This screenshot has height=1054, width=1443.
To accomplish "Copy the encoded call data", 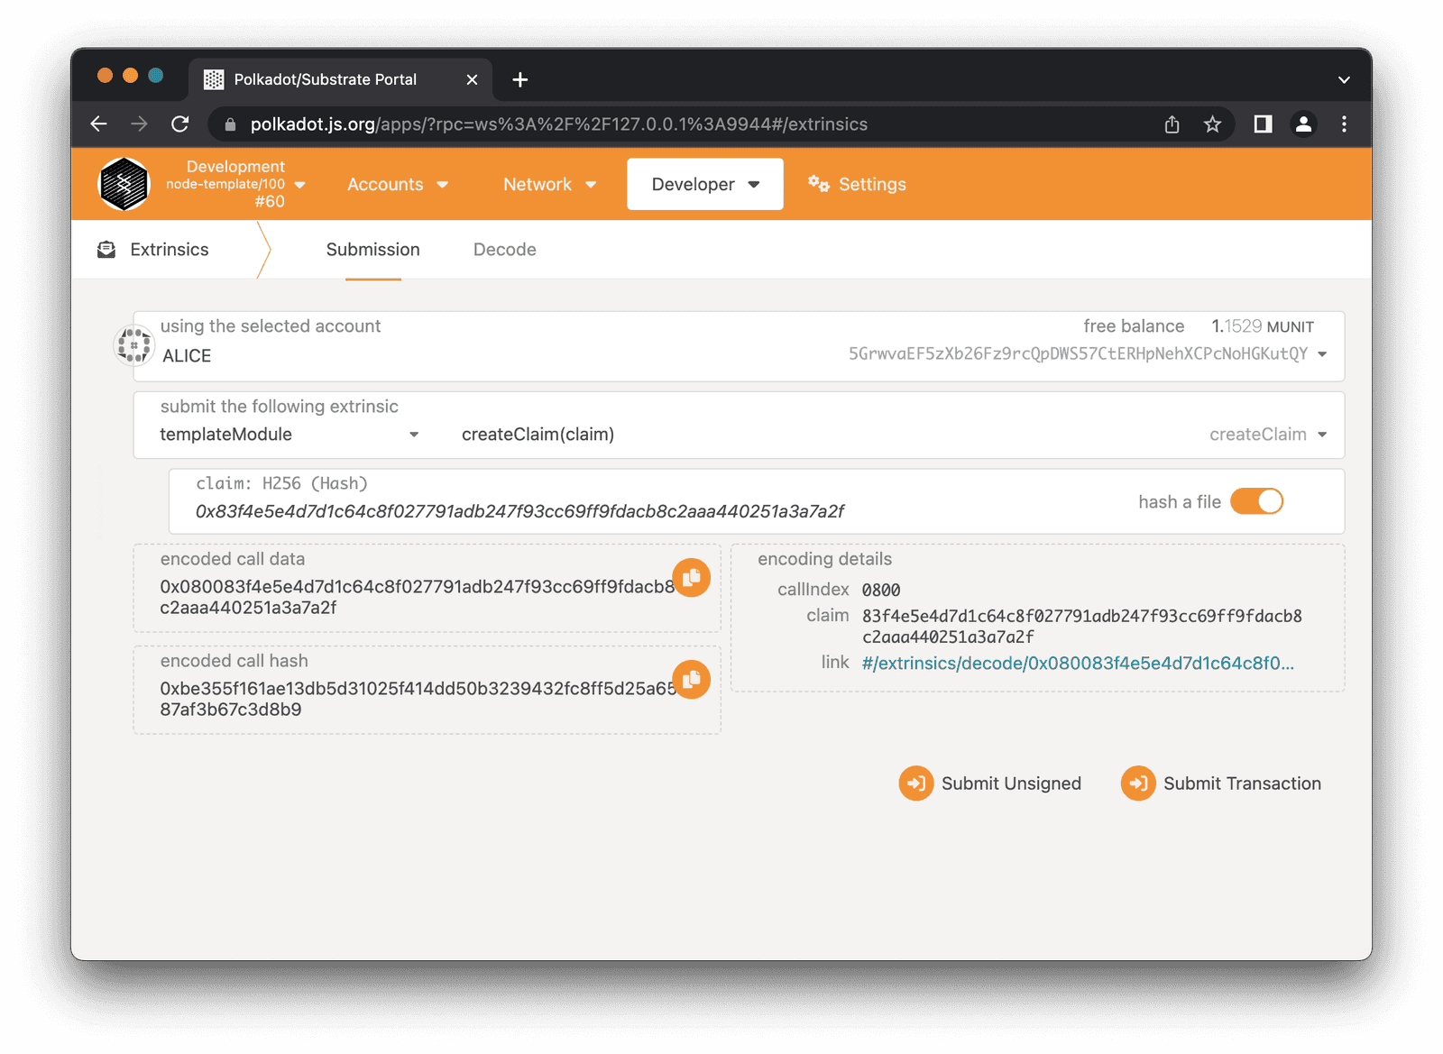I will click(x=692, y=577).
